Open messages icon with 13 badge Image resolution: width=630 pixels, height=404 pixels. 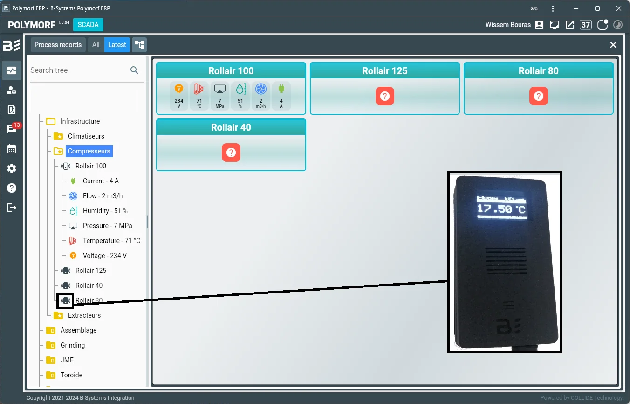point(11,129)
